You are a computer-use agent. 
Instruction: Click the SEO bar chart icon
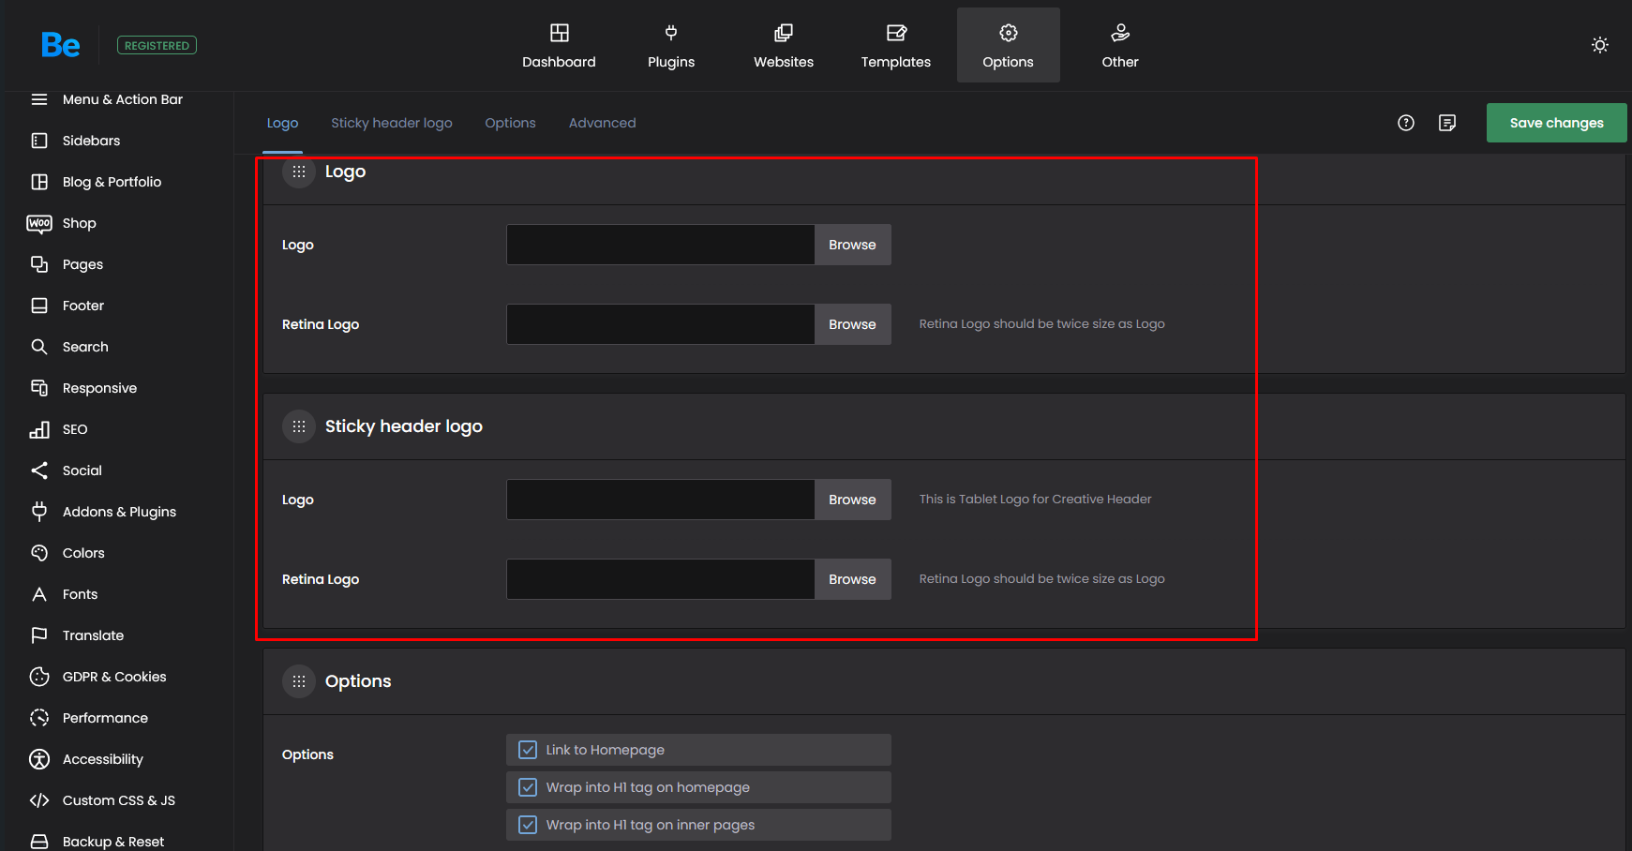point(39,429)
